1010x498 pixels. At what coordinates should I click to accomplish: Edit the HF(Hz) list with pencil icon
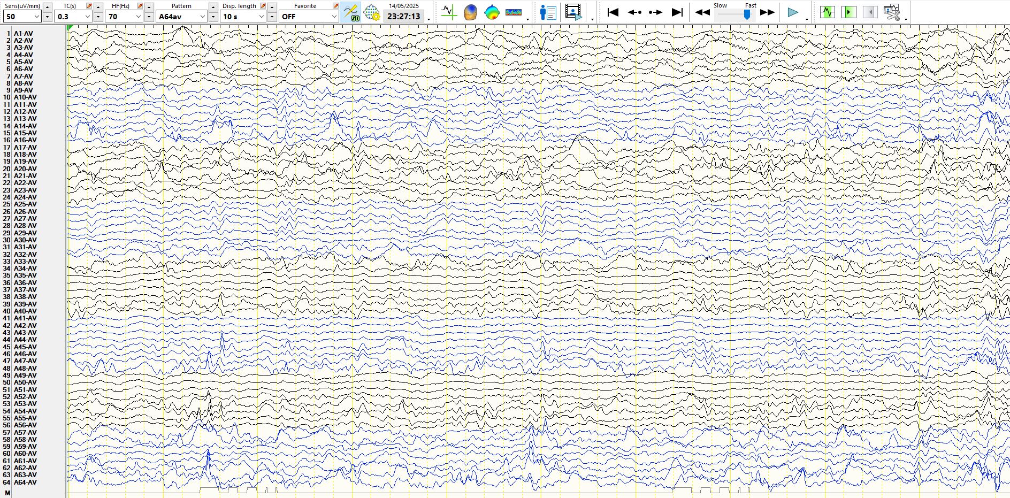pyautogui.click(x=140, y=5)
